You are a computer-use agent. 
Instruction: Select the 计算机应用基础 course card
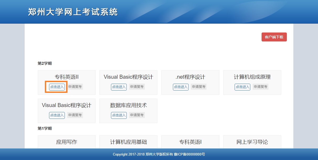point(128,142)
